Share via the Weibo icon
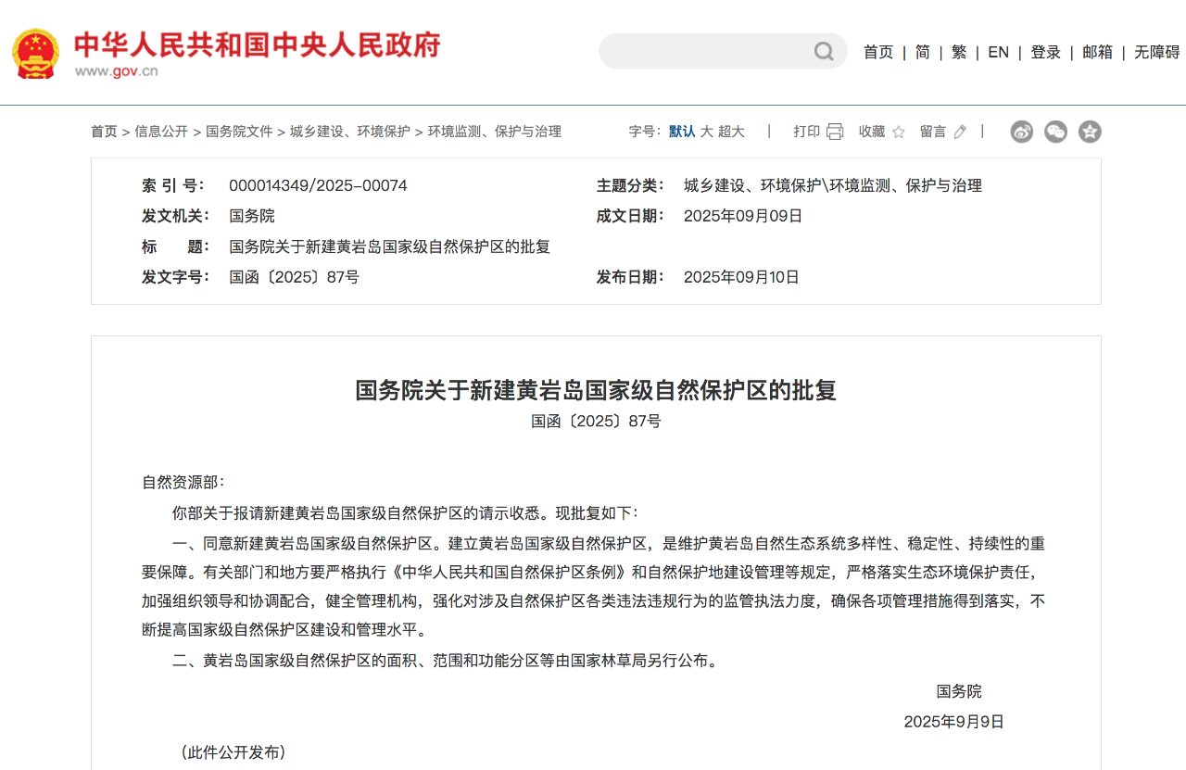 1022,132
